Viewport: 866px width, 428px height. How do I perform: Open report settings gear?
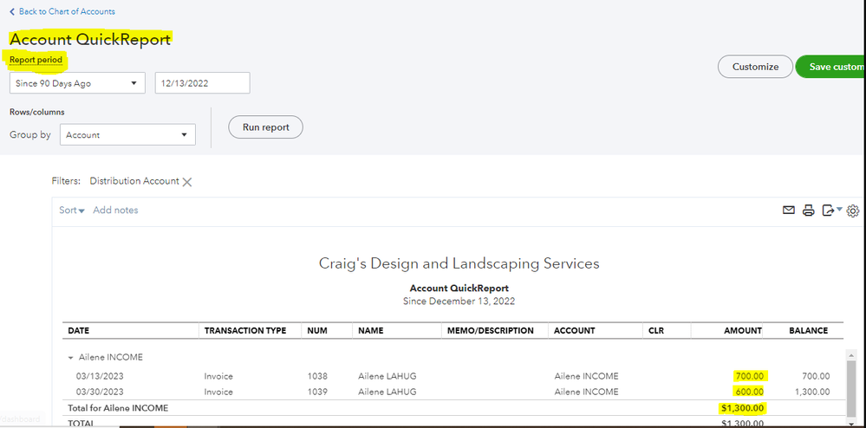(x=853, y=211)
